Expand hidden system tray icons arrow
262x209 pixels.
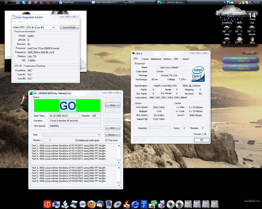225,2
